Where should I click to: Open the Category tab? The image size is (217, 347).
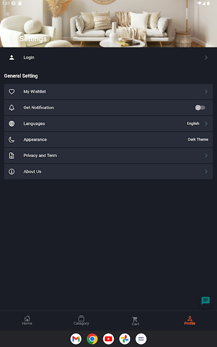[82, 320]
